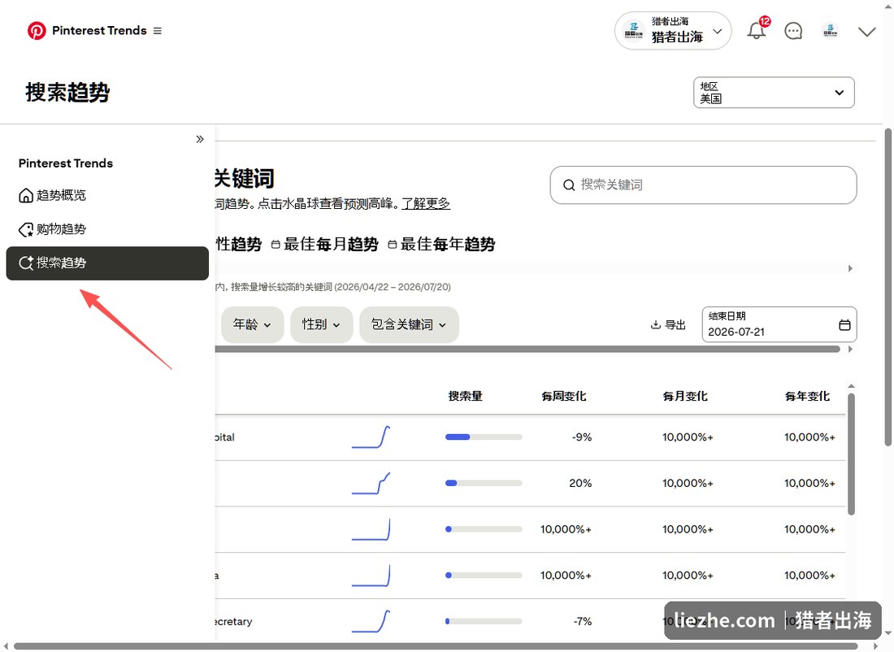The width and height of the screenshot is (894, 652).
Task: Click the table scrollbar up arrow
Action: (851, 386)
